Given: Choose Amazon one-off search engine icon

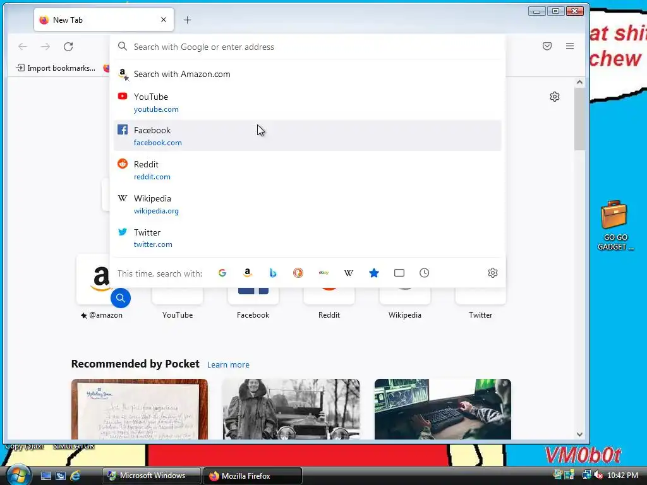Looking at the screenshot, I should (248, 273).
